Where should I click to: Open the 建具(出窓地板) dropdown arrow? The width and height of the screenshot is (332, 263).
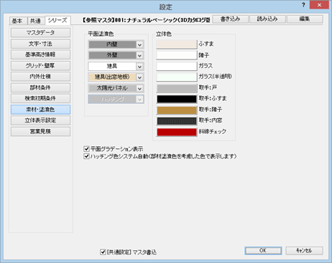[139, 77]
